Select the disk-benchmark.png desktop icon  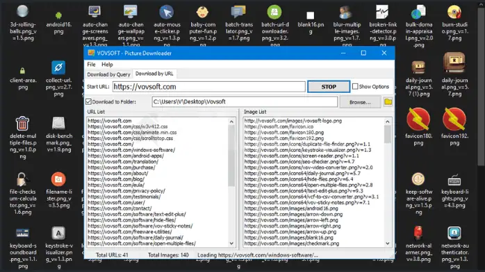[58, 124]
